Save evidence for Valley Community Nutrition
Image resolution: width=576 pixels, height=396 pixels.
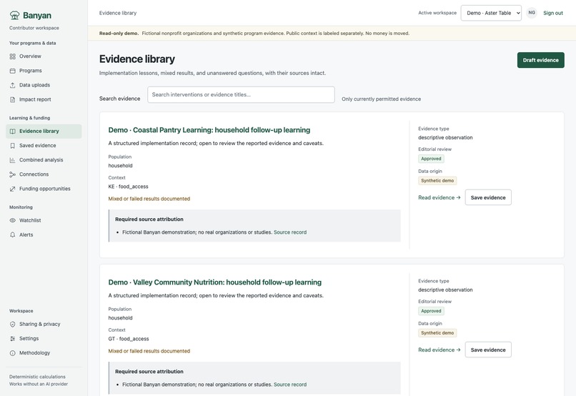tap(488, 350)
